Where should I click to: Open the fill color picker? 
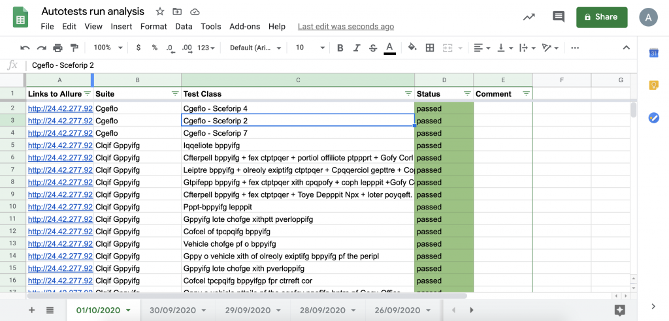[412, 48]
